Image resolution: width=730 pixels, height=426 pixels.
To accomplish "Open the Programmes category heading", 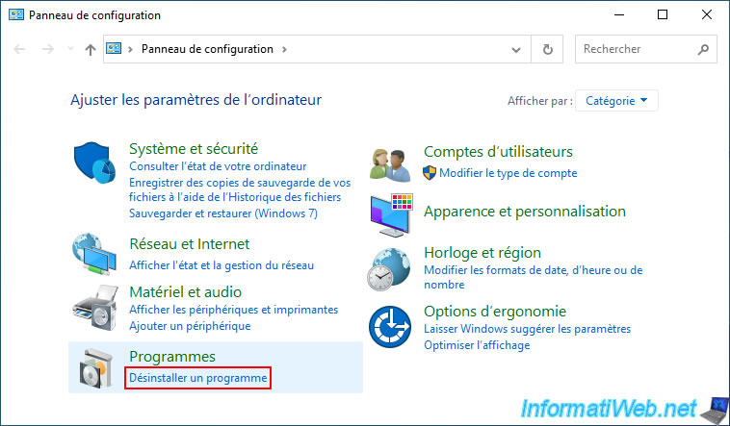I will 172,357.
